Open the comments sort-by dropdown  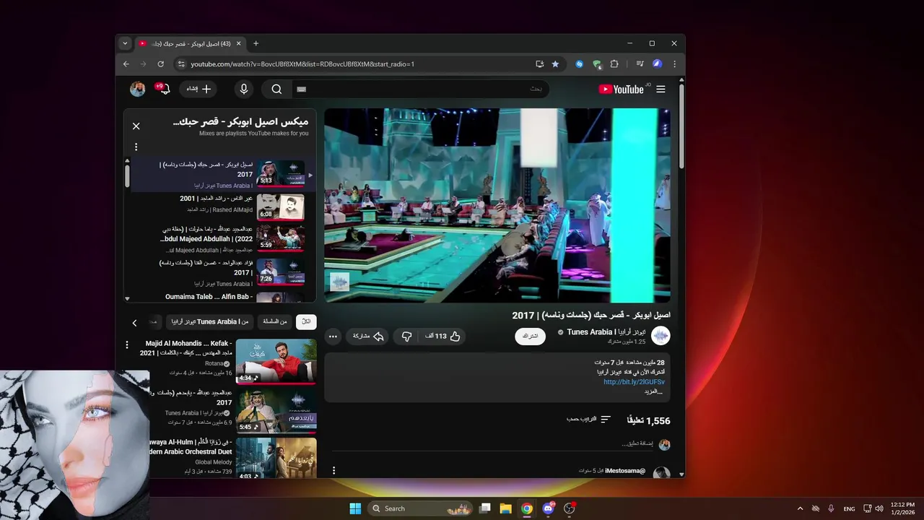click(x=588, y=419)
